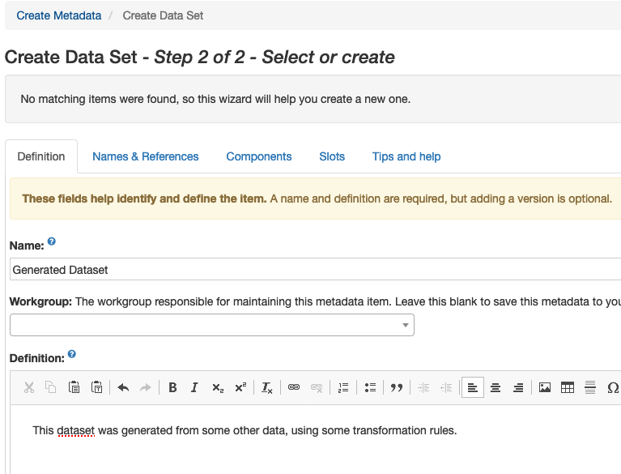
Task: Open the Workgroup dropdown
Action: [212, 325]
